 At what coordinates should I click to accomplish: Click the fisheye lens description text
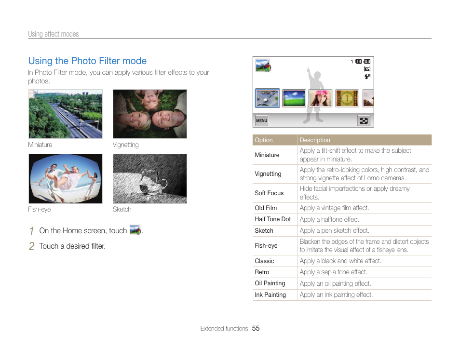tap(364, 245)
